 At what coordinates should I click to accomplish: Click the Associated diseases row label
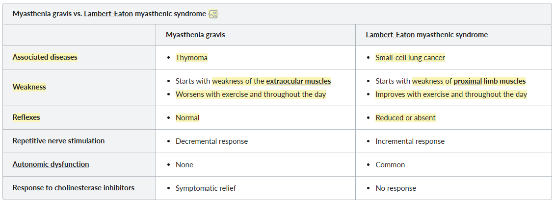45,57
